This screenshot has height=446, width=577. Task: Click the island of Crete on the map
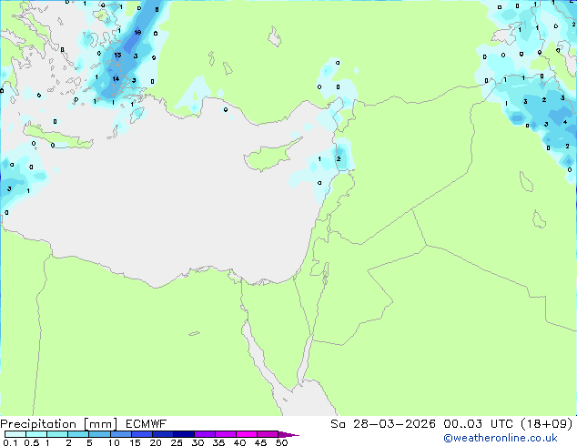pyautogui.click(x=58, y=137)
